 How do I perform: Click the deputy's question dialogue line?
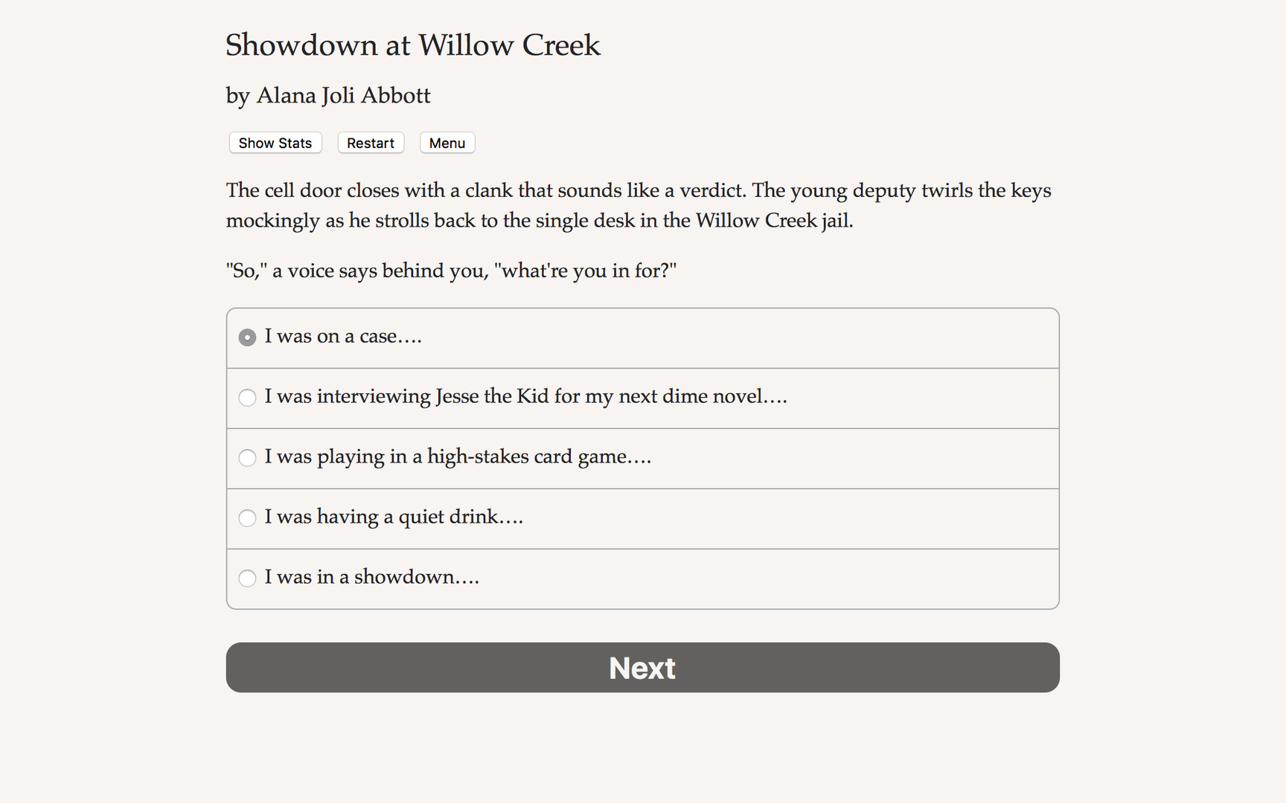pyautogui.click(x=451, y=271)
